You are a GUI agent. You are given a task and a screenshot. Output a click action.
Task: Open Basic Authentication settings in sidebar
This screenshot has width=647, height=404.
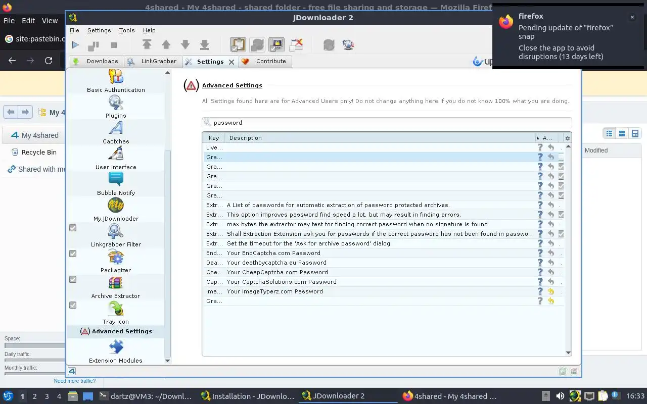(116, 81)
